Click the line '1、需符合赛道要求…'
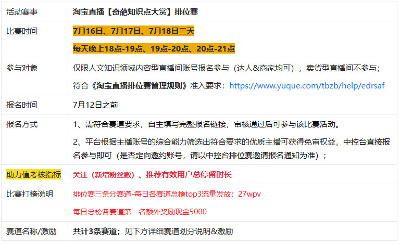 pos(207,124)
